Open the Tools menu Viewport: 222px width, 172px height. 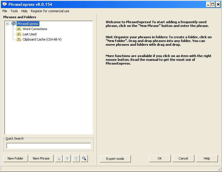(x=14, y=11)
